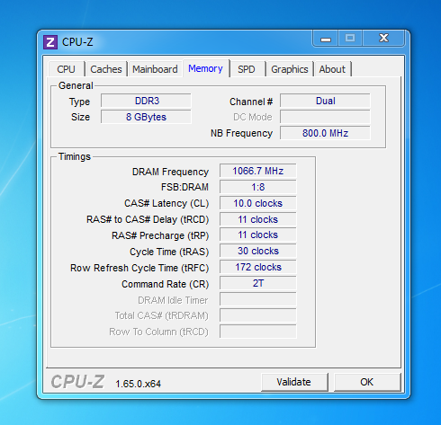Click the General group heading
The height and width of the screenshot is (425, 441).
[x=76, y=85]
